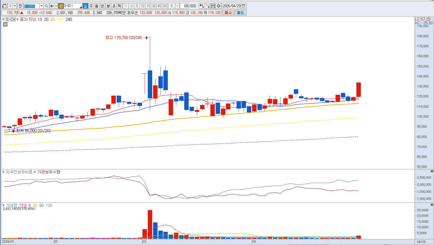This screenshot has height=245, width=434.
Task: Toggle the marker box before 기관보유수량
Action: tap(35, 172)
